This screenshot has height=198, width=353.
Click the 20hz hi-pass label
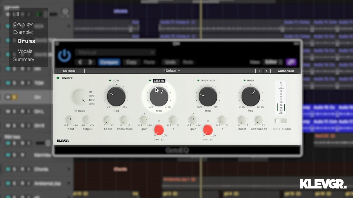pos(92,96)
